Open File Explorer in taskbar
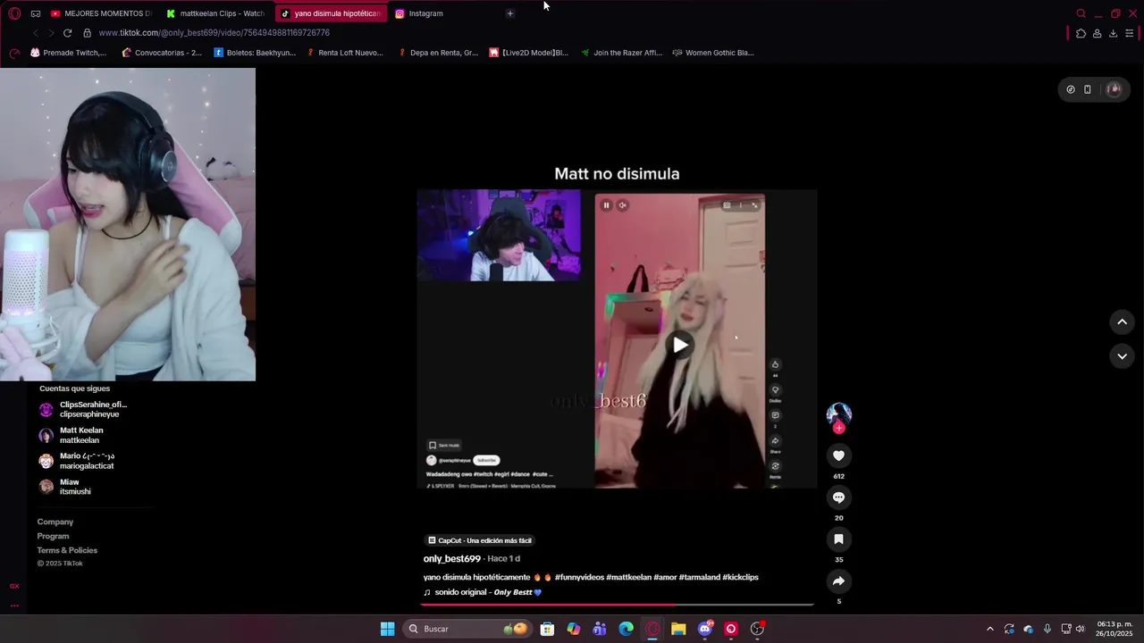 678,629
